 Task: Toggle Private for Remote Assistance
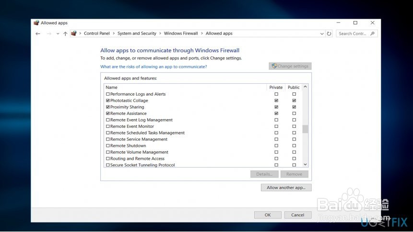coord(276,113)
